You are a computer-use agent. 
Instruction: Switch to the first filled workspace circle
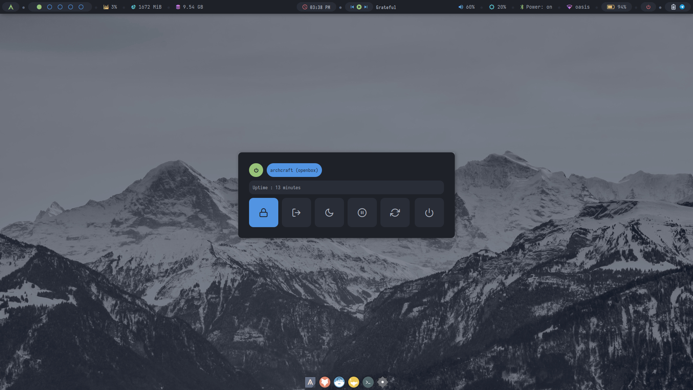39,7
